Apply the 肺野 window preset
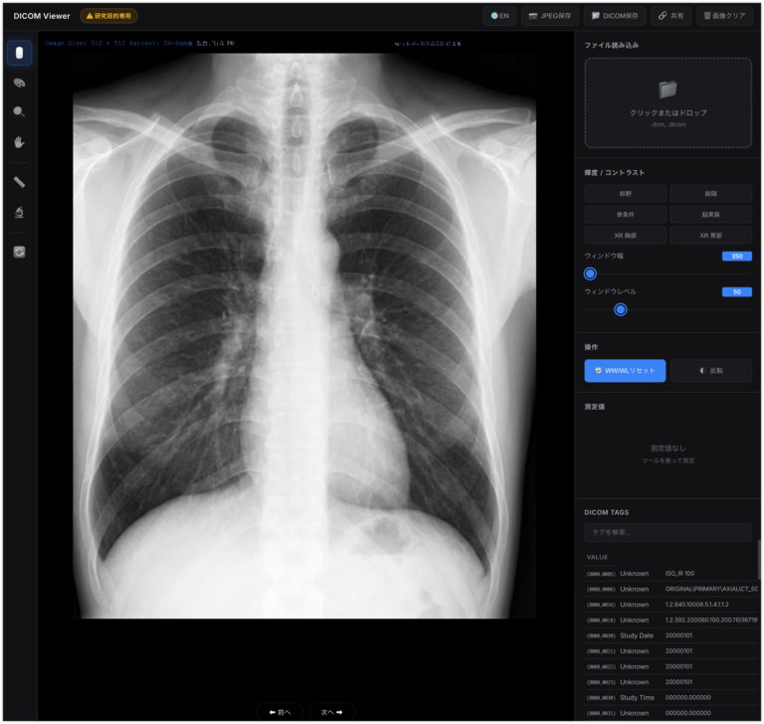 click(625, 193)
